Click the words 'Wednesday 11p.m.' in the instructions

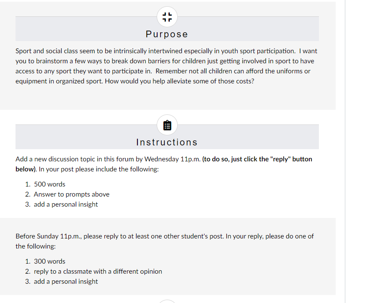click(173, 159)
